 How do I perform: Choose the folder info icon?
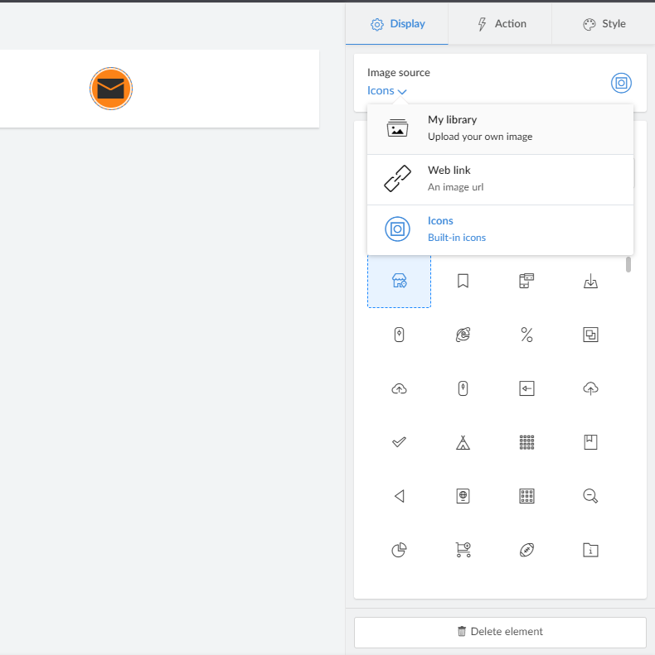pyautogui.click(x=590, y=550)
